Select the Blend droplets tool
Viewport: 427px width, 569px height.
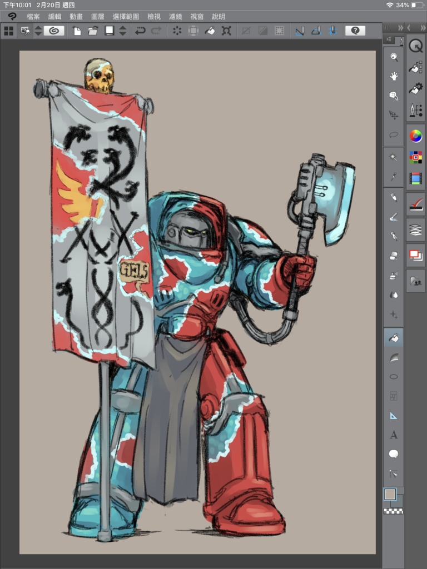tap(394, 295)
